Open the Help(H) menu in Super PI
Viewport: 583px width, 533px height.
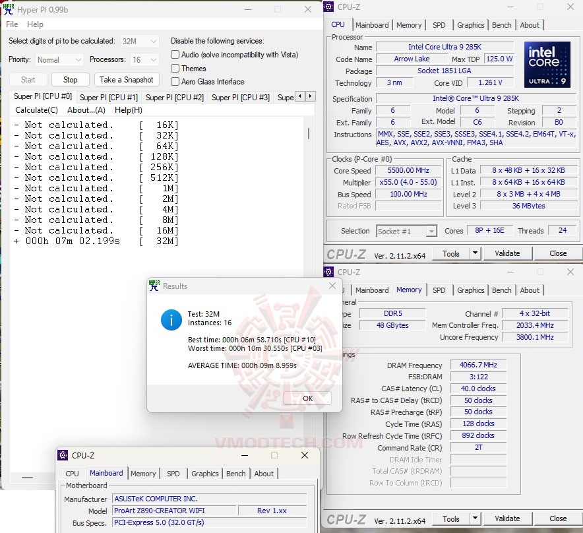tap(129, 110)
